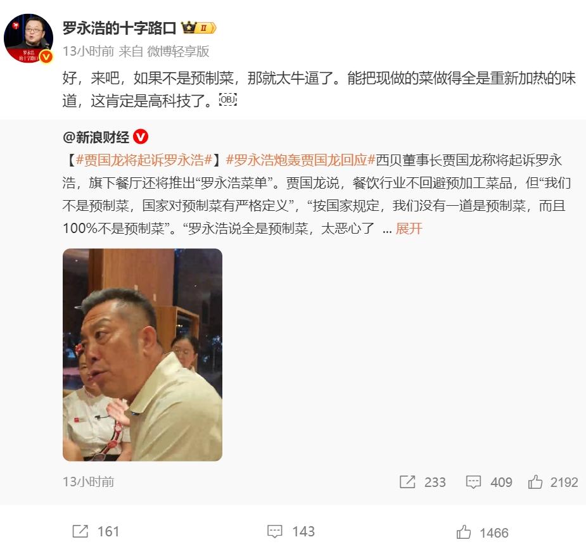Repost the quoted 新浪财经 post (233)
Viewport: 586px width, 549px height.
(x=423, y=482)
